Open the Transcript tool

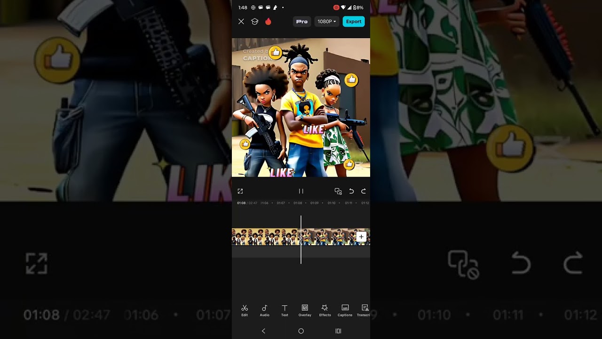(x=364, y=310)
